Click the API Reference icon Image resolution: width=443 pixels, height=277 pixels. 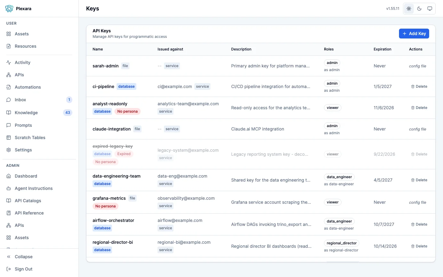(9, 213)
